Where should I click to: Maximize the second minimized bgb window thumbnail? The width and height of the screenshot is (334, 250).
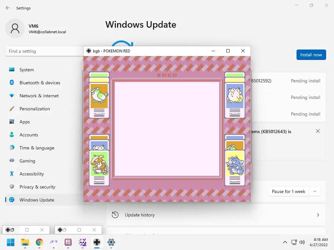(79, 230)
